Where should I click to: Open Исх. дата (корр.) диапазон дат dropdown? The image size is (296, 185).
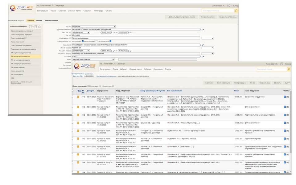click(x=80, y=51)
